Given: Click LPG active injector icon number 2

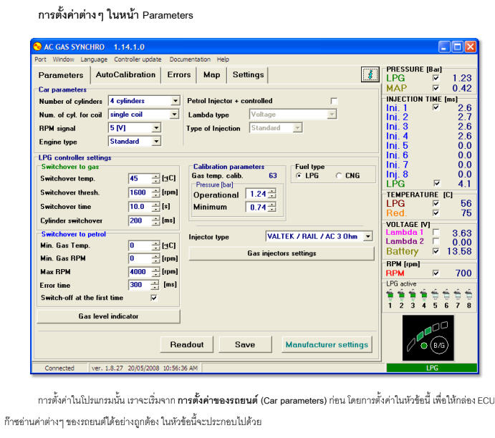Looking at the screenshot, I should tap(401, 295).
